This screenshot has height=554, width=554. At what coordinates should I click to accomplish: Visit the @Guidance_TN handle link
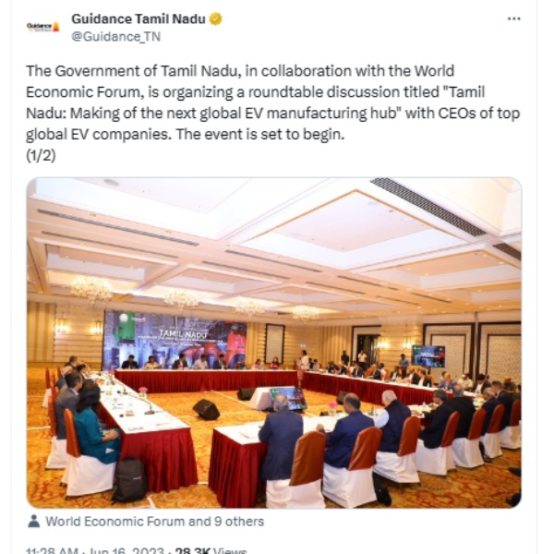tap(116, 36)
